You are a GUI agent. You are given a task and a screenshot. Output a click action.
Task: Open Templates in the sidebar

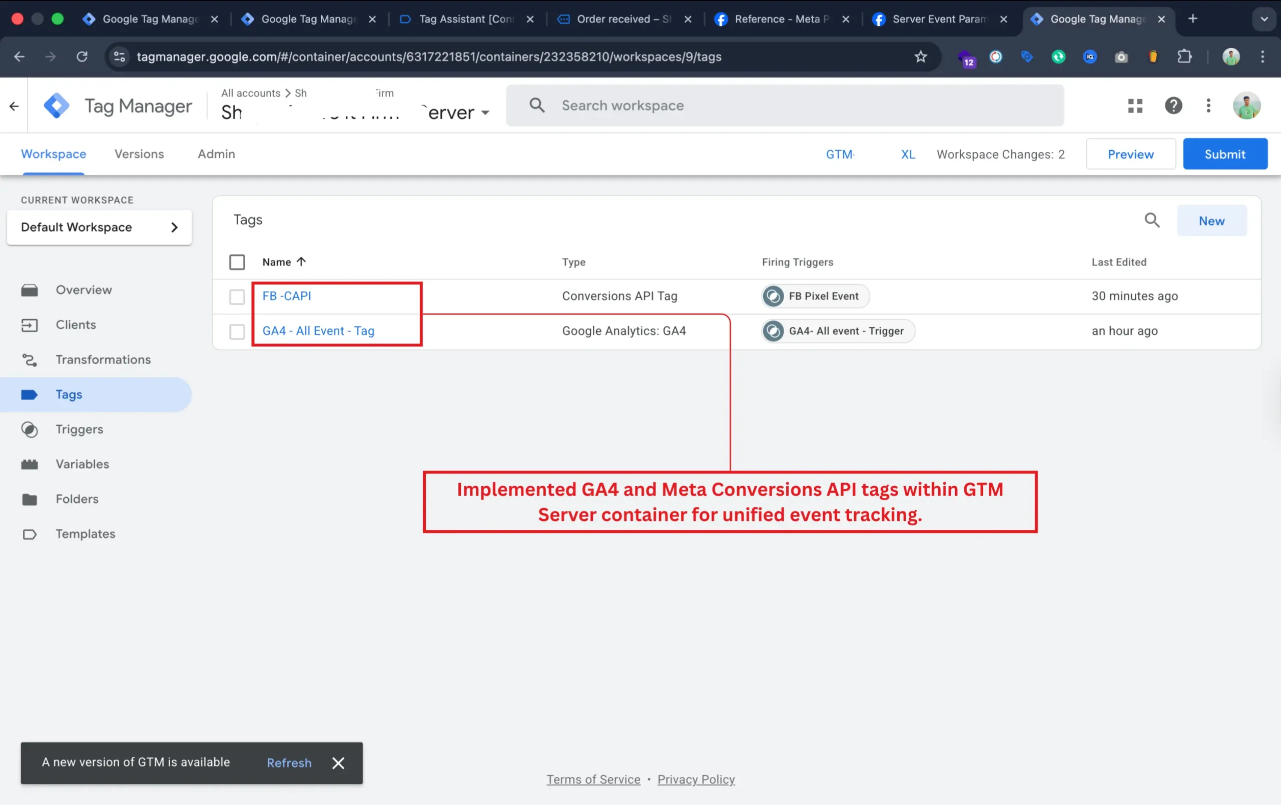(x=85, y=533)
